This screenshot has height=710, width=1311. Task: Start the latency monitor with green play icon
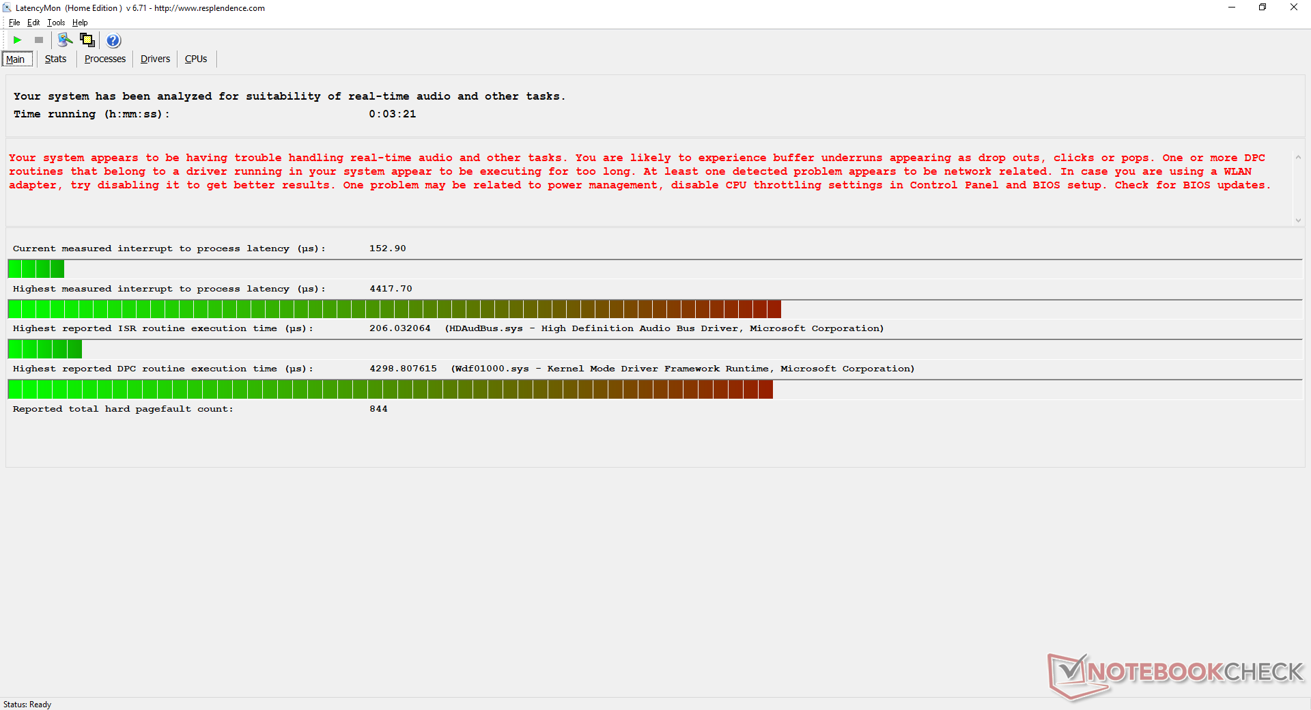(18, 40)
